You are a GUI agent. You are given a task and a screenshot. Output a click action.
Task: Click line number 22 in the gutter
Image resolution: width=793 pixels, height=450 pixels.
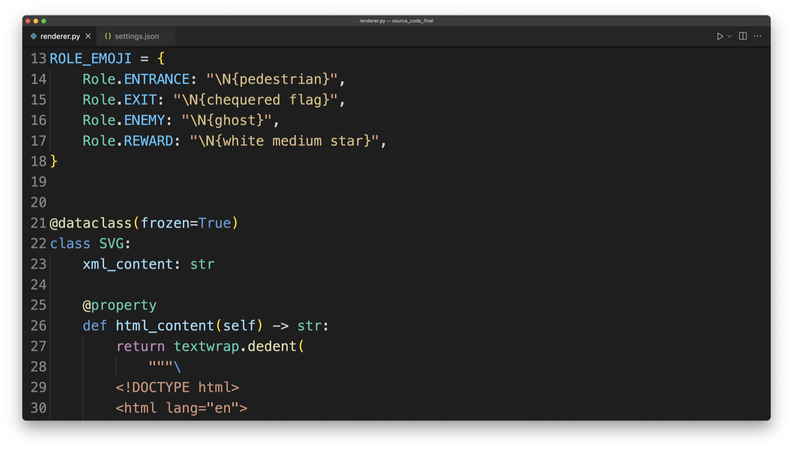[38, 244]
